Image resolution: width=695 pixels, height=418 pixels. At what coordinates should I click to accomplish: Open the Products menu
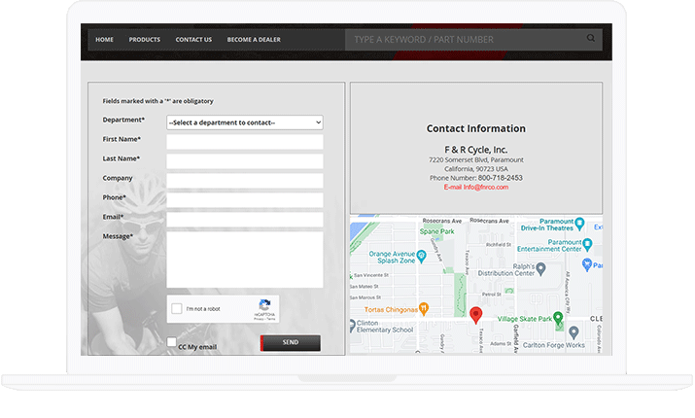point(144,40)
